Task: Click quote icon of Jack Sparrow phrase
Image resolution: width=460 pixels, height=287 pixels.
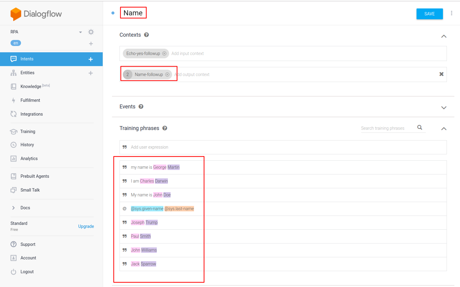Action: 125,264
